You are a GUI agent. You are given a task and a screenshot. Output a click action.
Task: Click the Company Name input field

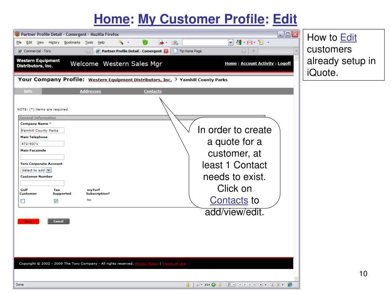42,130
